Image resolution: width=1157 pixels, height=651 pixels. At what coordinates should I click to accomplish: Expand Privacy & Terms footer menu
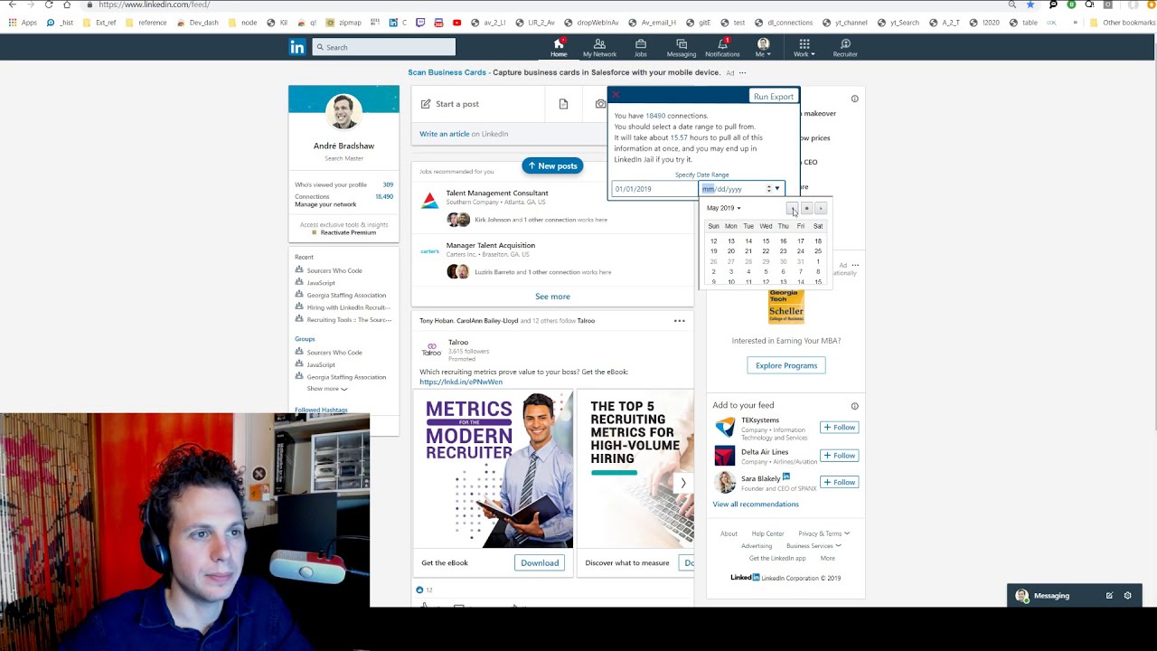click(x=823, y=533)
